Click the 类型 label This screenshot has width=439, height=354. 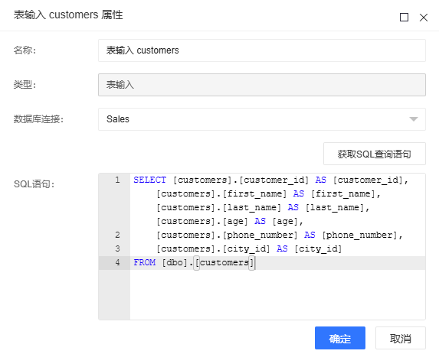click(25, 85)
